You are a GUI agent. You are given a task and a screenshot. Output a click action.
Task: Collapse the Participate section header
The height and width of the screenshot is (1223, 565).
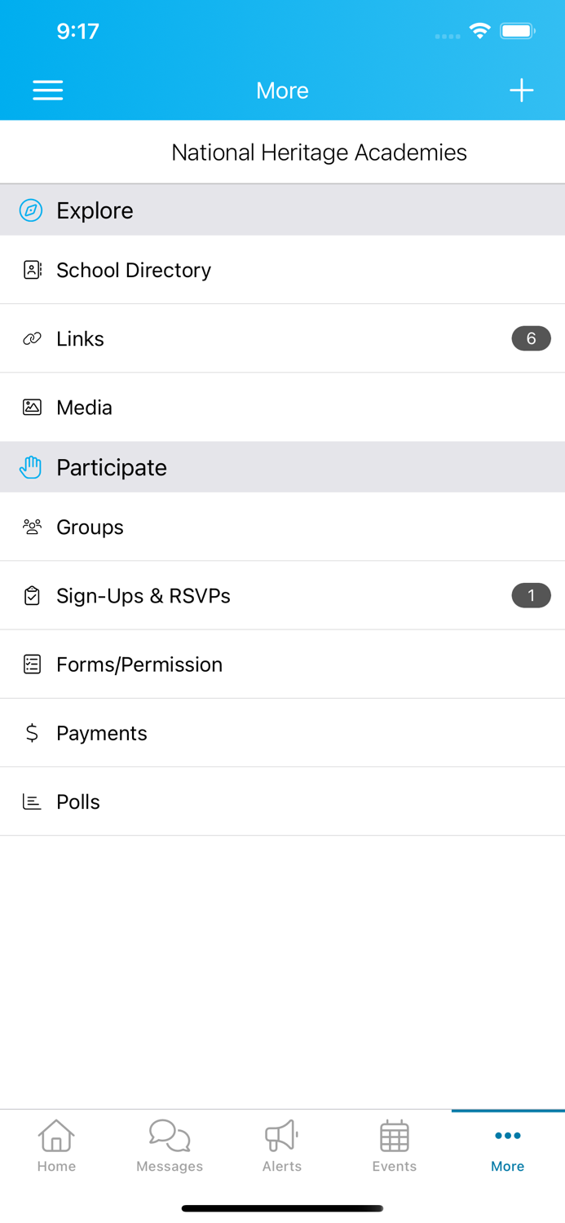click(282, 467)
